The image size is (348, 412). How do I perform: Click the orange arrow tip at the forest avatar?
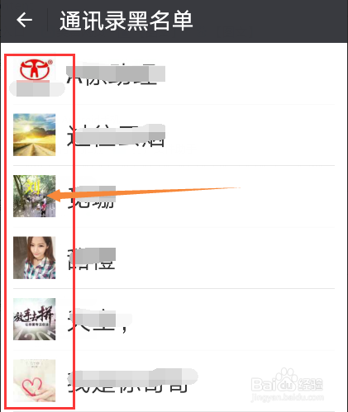[x=51, y=196]
